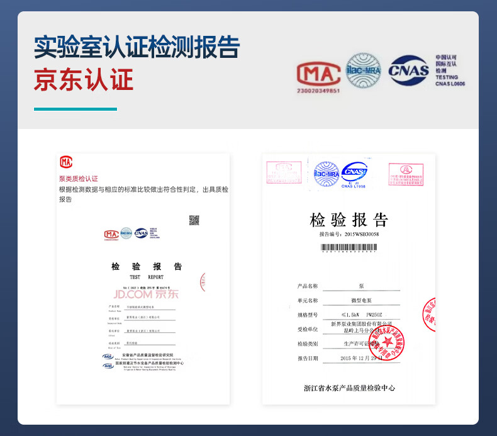Click the CNAS L0606 testing text
The width and height of the screenshot is (497, 436).
click(x=450, y=70)
